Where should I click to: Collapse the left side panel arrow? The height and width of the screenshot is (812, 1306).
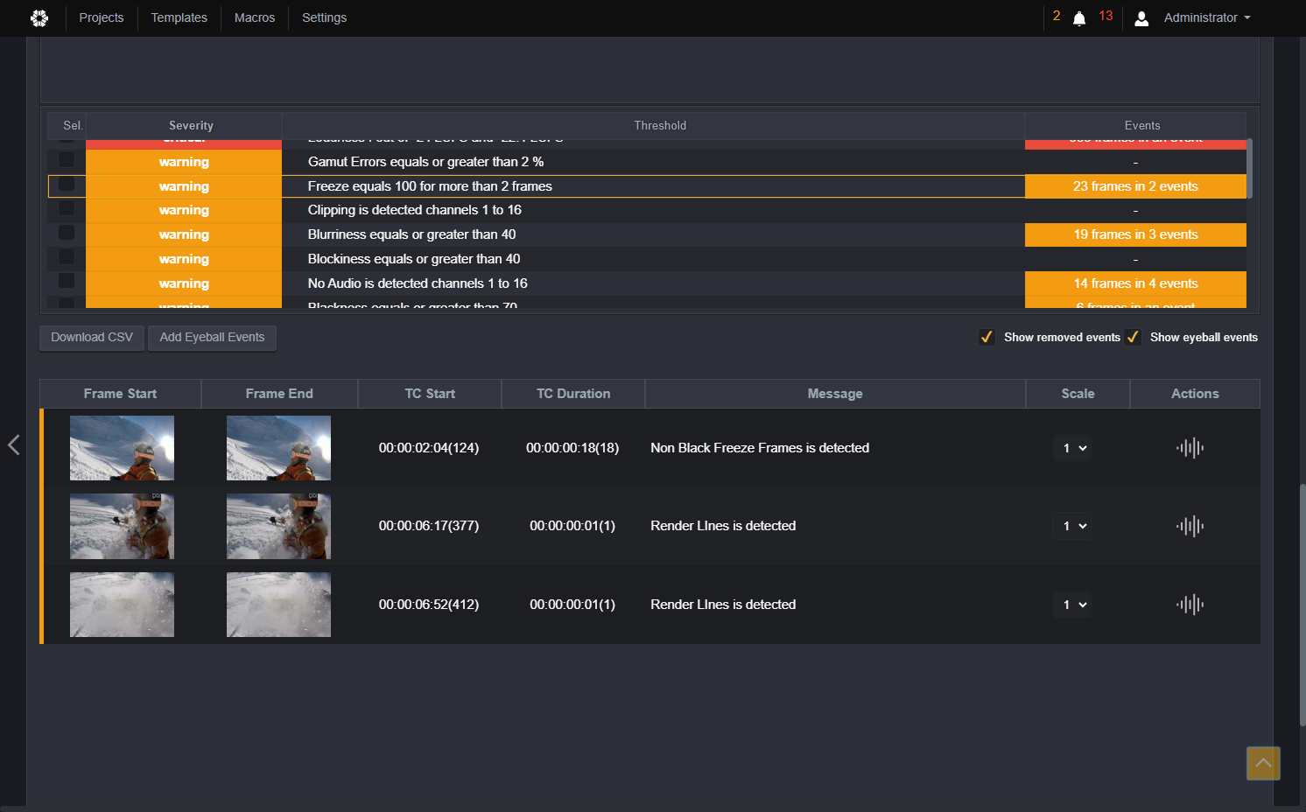tap(14, 444)
